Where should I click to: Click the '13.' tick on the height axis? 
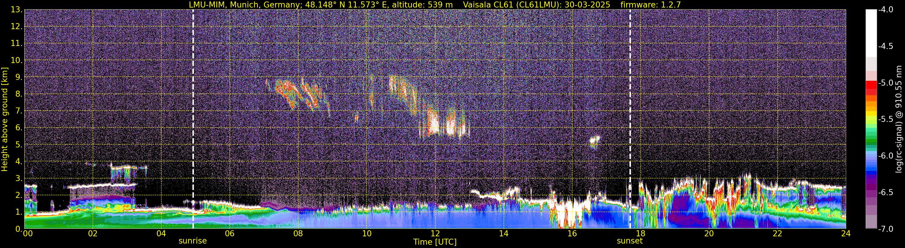[x=16, y=10]
